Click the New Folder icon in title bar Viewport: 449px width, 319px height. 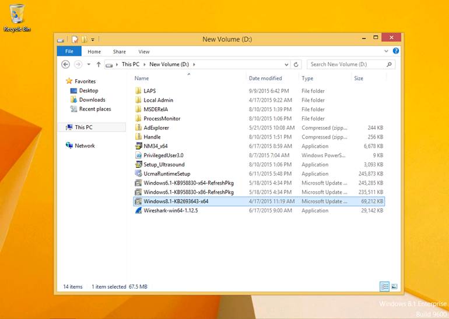click(85, 40)
